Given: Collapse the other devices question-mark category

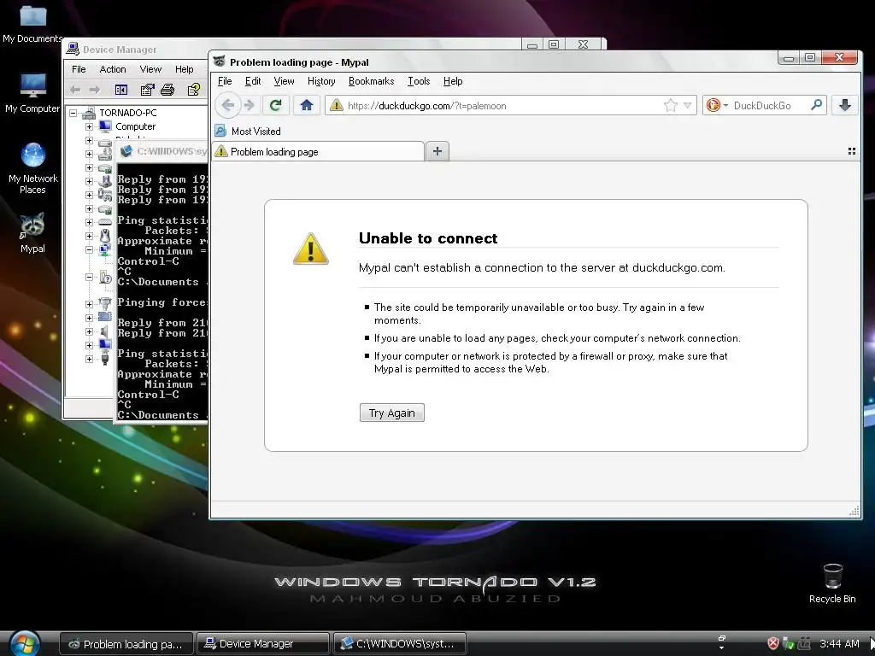Looking at the screenshot, I should pyautogui.click(x=89, y=278).
